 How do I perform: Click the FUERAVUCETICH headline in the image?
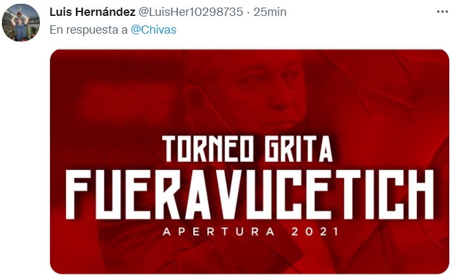[250, 194]
